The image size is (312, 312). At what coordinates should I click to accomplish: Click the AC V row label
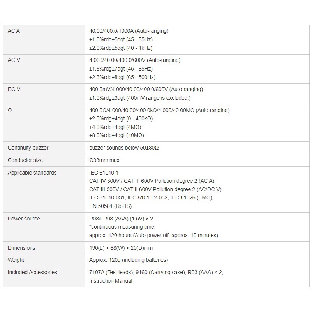pyautogui.click(x=14, y=60)
